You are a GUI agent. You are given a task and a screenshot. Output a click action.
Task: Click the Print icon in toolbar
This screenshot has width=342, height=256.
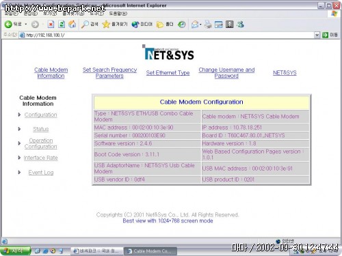(x=208, y=25)
